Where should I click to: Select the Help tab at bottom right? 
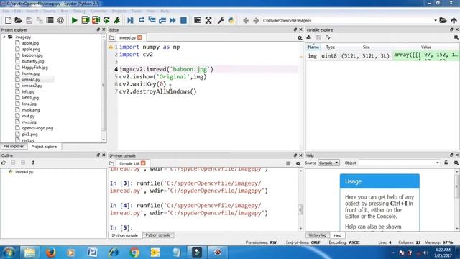[337, 235]
